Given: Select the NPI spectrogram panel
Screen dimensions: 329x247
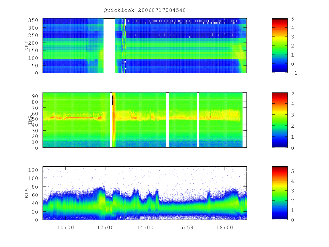Looking at the screenshot, I should pos(145,46).
